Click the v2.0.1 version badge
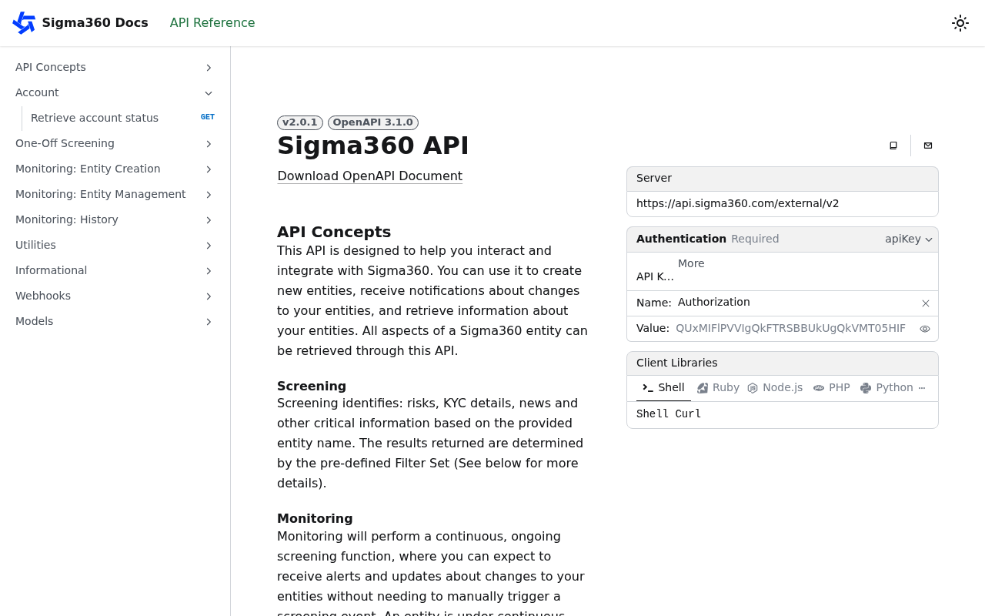 (x=300, y=122)
